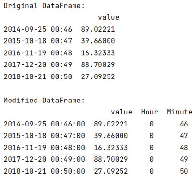The image size is (196, 177).
Task: Click index '2015-10-18 00:47:00' in the modified table
Action: pos(44,136)
